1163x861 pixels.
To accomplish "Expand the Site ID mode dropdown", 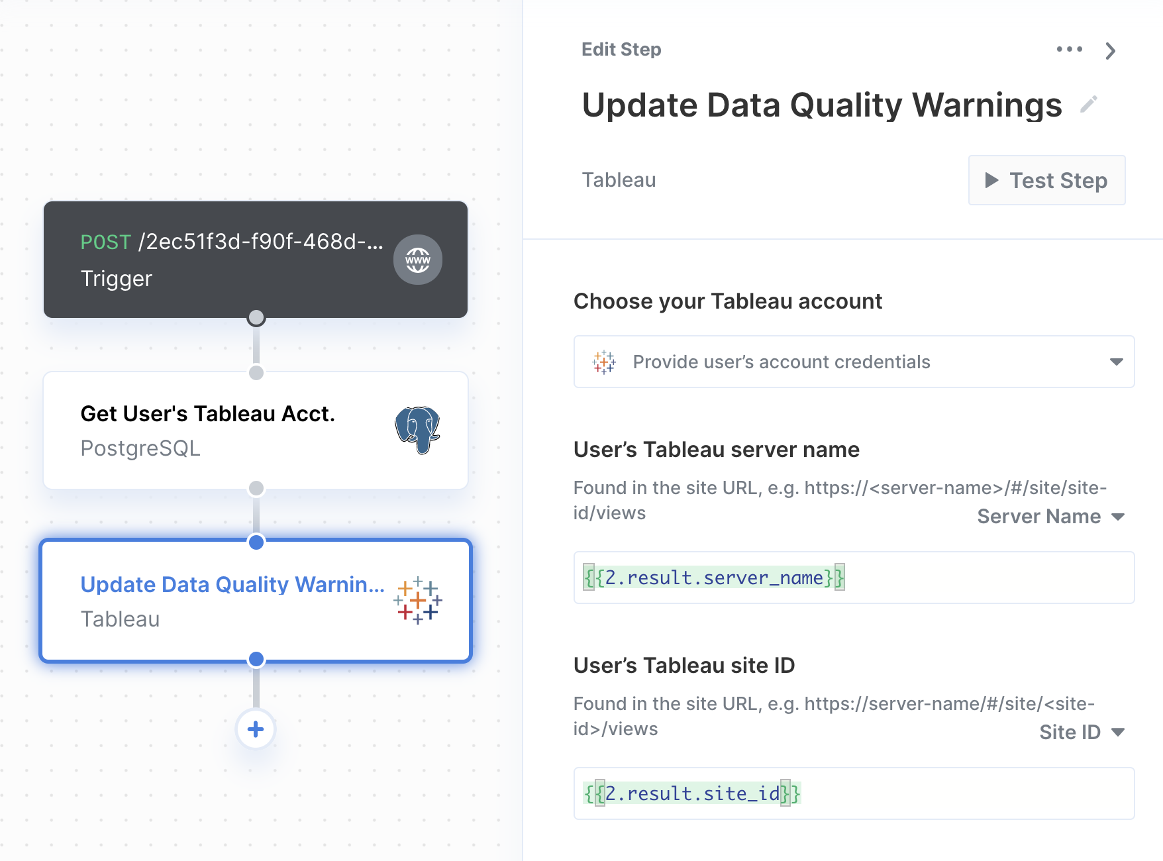I will click(1082, 733).
